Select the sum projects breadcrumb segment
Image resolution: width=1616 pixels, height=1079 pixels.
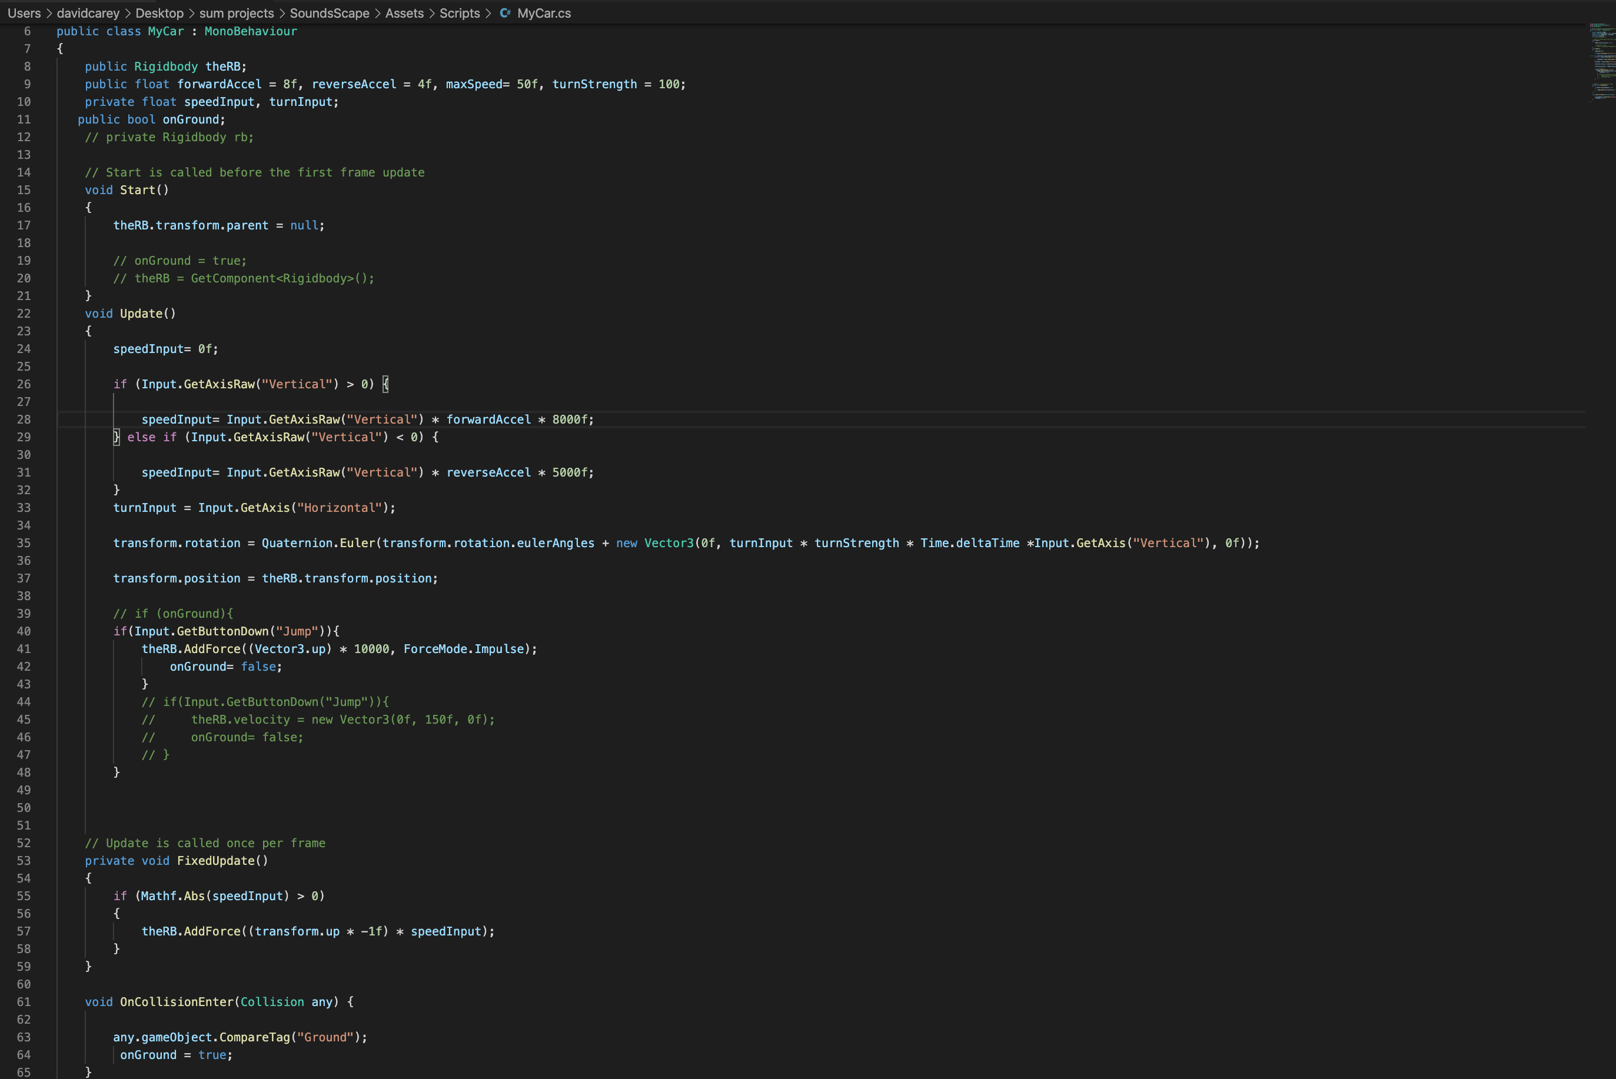[236, 13]
